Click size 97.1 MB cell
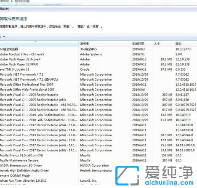This screenshot has width=197, height=188. click(166, 69)
